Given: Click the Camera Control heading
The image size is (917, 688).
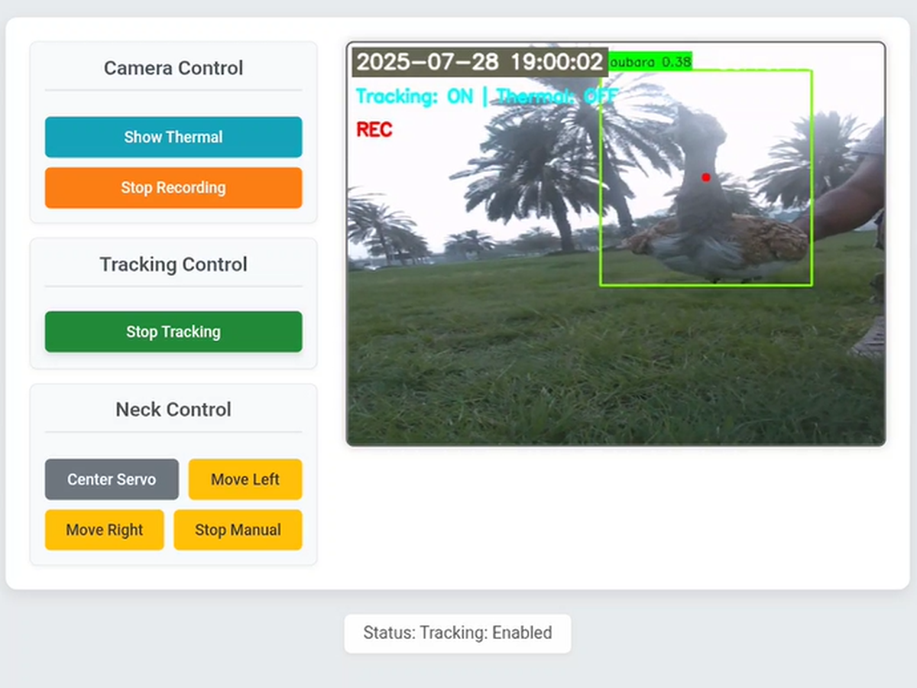Looking at the screenshot, I should click(173, 68).
